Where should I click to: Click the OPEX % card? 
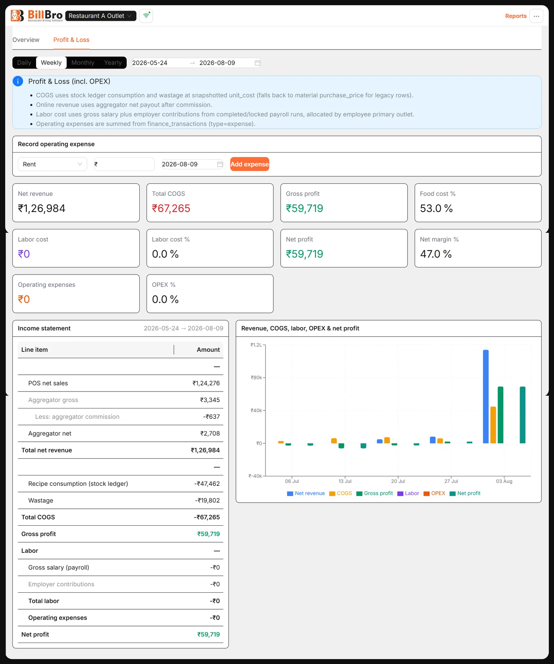pos(210,294)
